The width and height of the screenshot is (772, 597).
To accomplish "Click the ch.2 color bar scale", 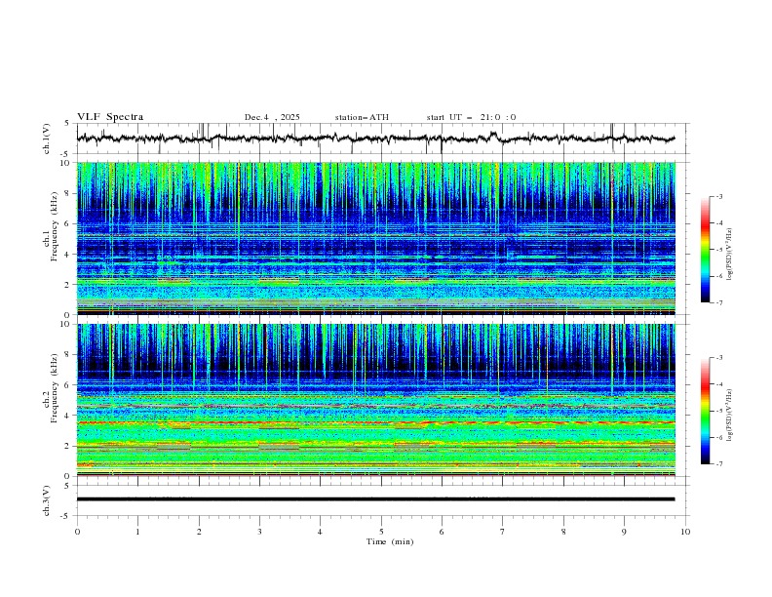I will click(705, 411).
